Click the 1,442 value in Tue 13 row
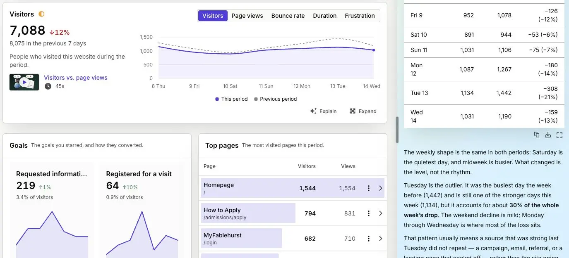Viewport: 569px width, 258px height. coord(504,93)
